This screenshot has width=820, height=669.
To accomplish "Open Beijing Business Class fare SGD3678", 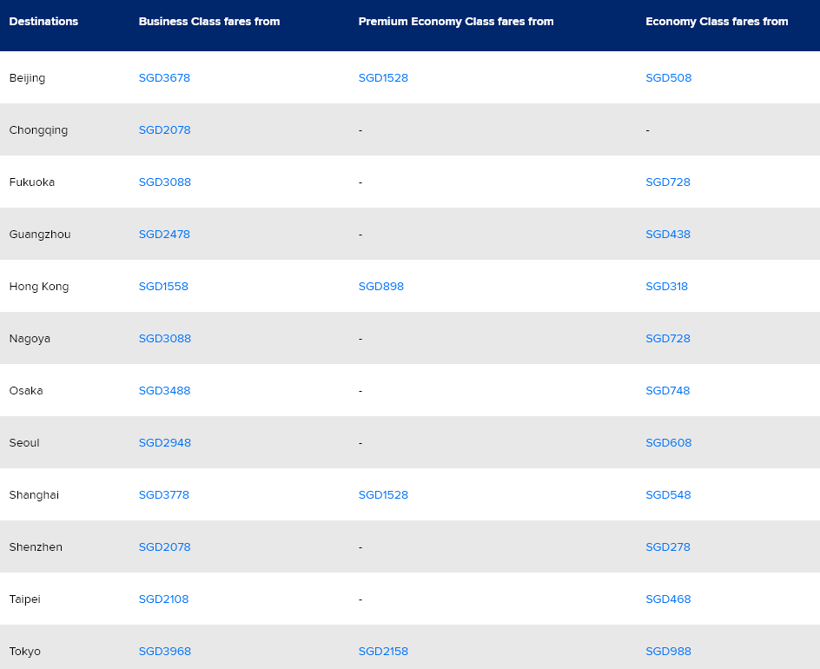I will [164, 78].
